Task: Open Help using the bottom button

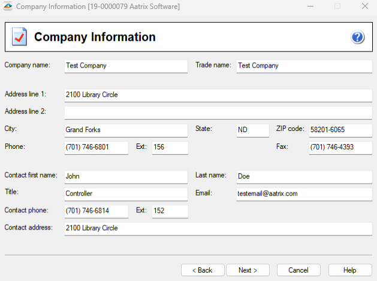Action: point(350,270)
